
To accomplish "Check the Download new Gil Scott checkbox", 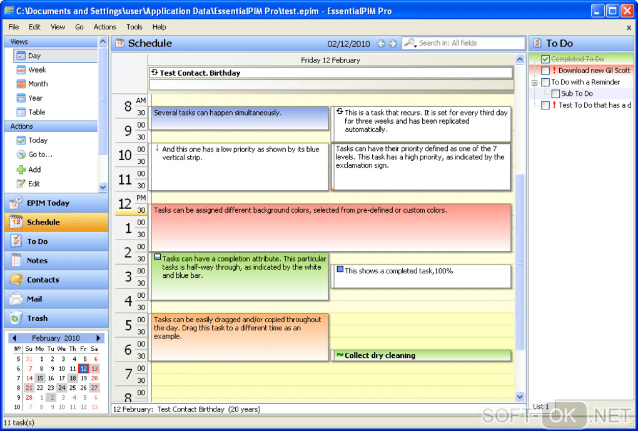I will click(x=545, y=71).
